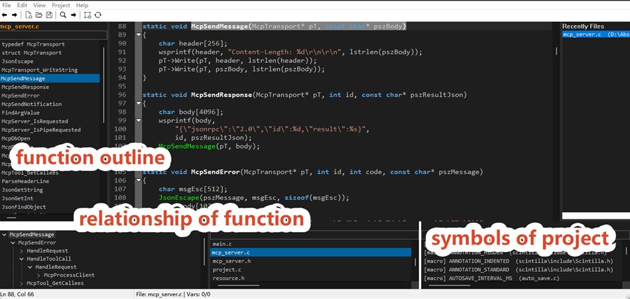Image resolution: width=630 pixels, height=299 pixels.
Task: Select McpSendError in the outline list
Action: [x=21, y=95]
